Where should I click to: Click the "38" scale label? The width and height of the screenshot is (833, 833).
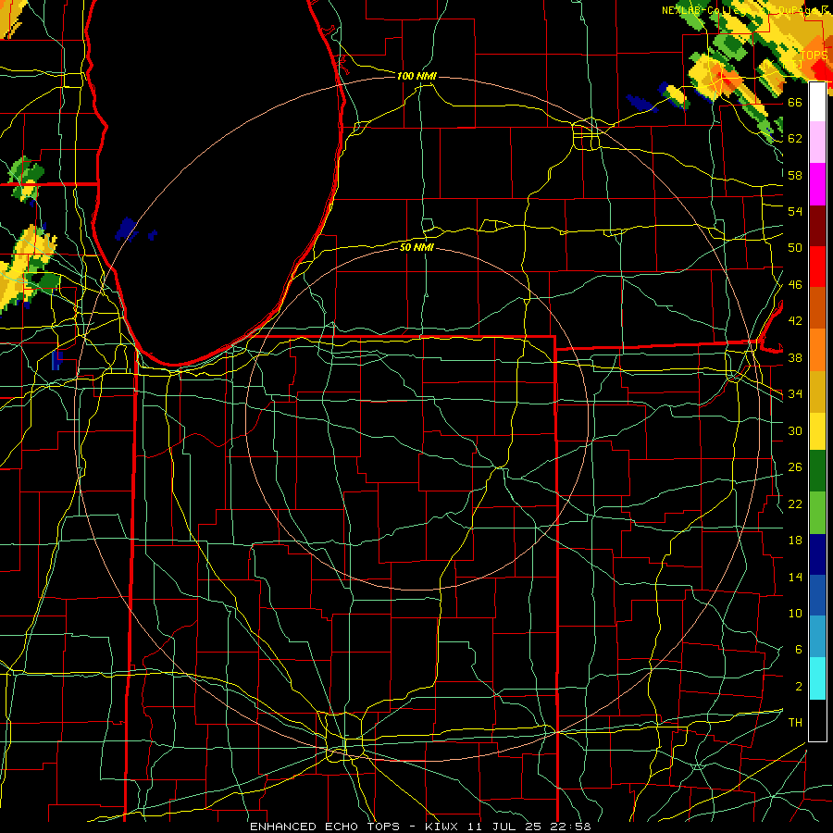pyautogui.click(x=795, y=357)
